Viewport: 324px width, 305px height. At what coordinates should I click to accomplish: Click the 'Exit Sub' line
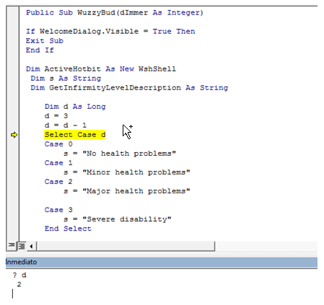[x=45, y=40]
